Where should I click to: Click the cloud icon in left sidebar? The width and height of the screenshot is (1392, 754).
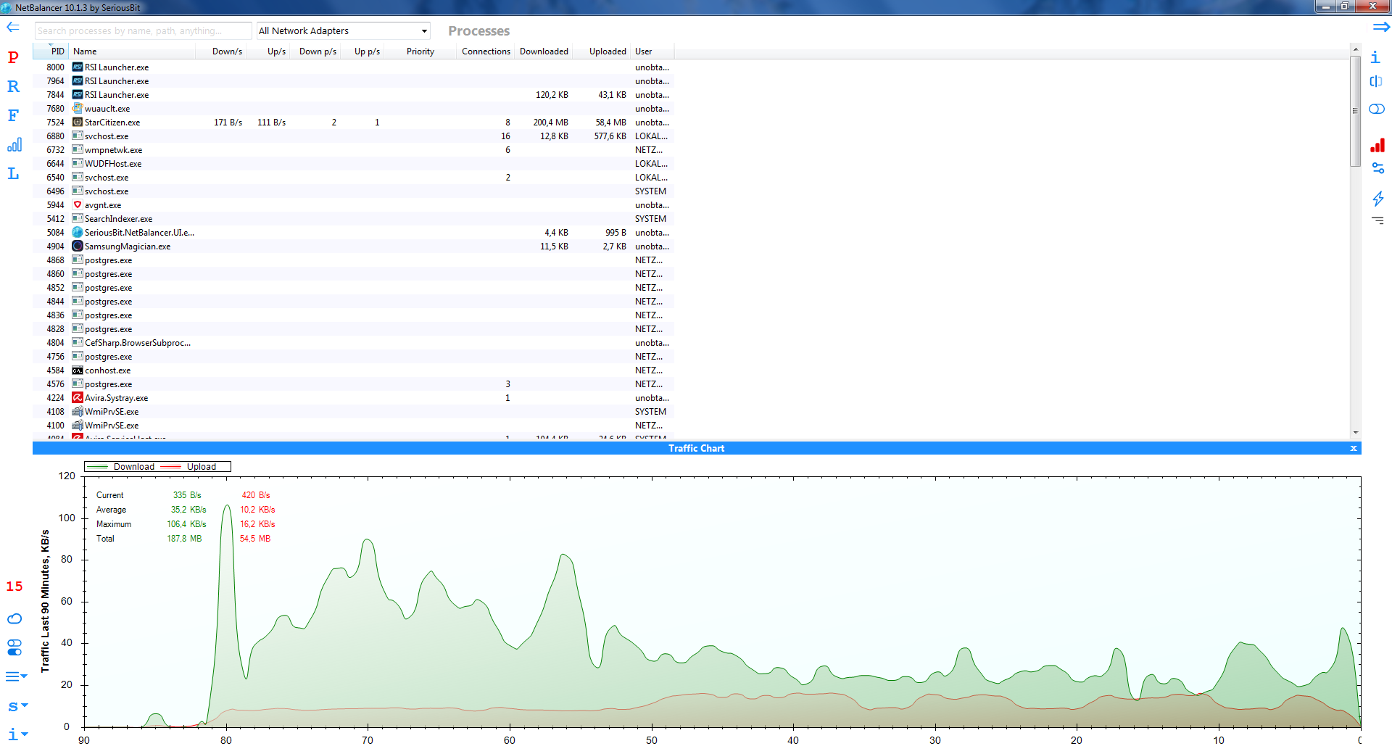(x=14, y=618)
